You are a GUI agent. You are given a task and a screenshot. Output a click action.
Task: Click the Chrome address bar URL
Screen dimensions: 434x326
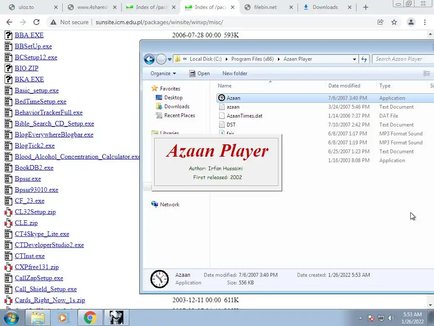pos(159,22)
